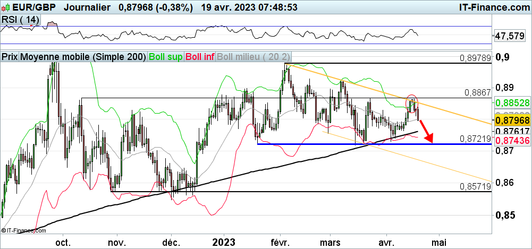Click the green 0,88528 Bollinger price tag
This screenshot has height=249, width=532.
click(511, 102)
